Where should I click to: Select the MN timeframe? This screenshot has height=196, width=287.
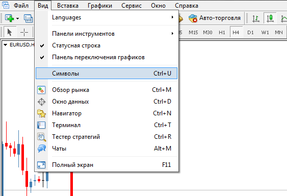pos(279,33)
